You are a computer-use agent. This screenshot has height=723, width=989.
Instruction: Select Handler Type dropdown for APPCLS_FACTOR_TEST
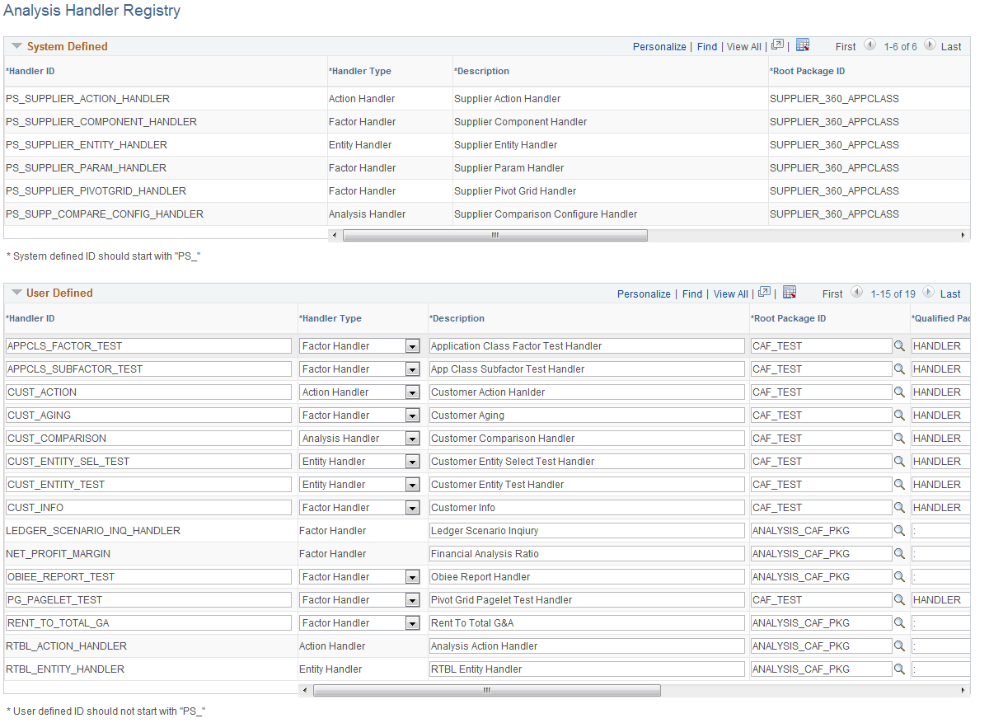pyautogui.click(x=411, y=345)
